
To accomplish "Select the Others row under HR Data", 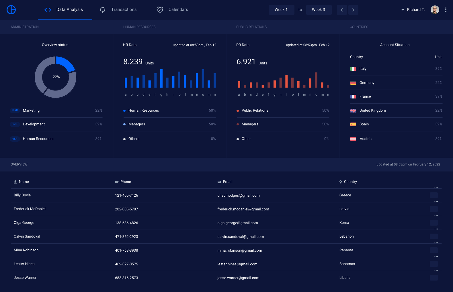I will [x=169, y=139].
